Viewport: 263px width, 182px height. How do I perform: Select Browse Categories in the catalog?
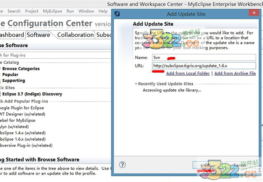(21, 69)
